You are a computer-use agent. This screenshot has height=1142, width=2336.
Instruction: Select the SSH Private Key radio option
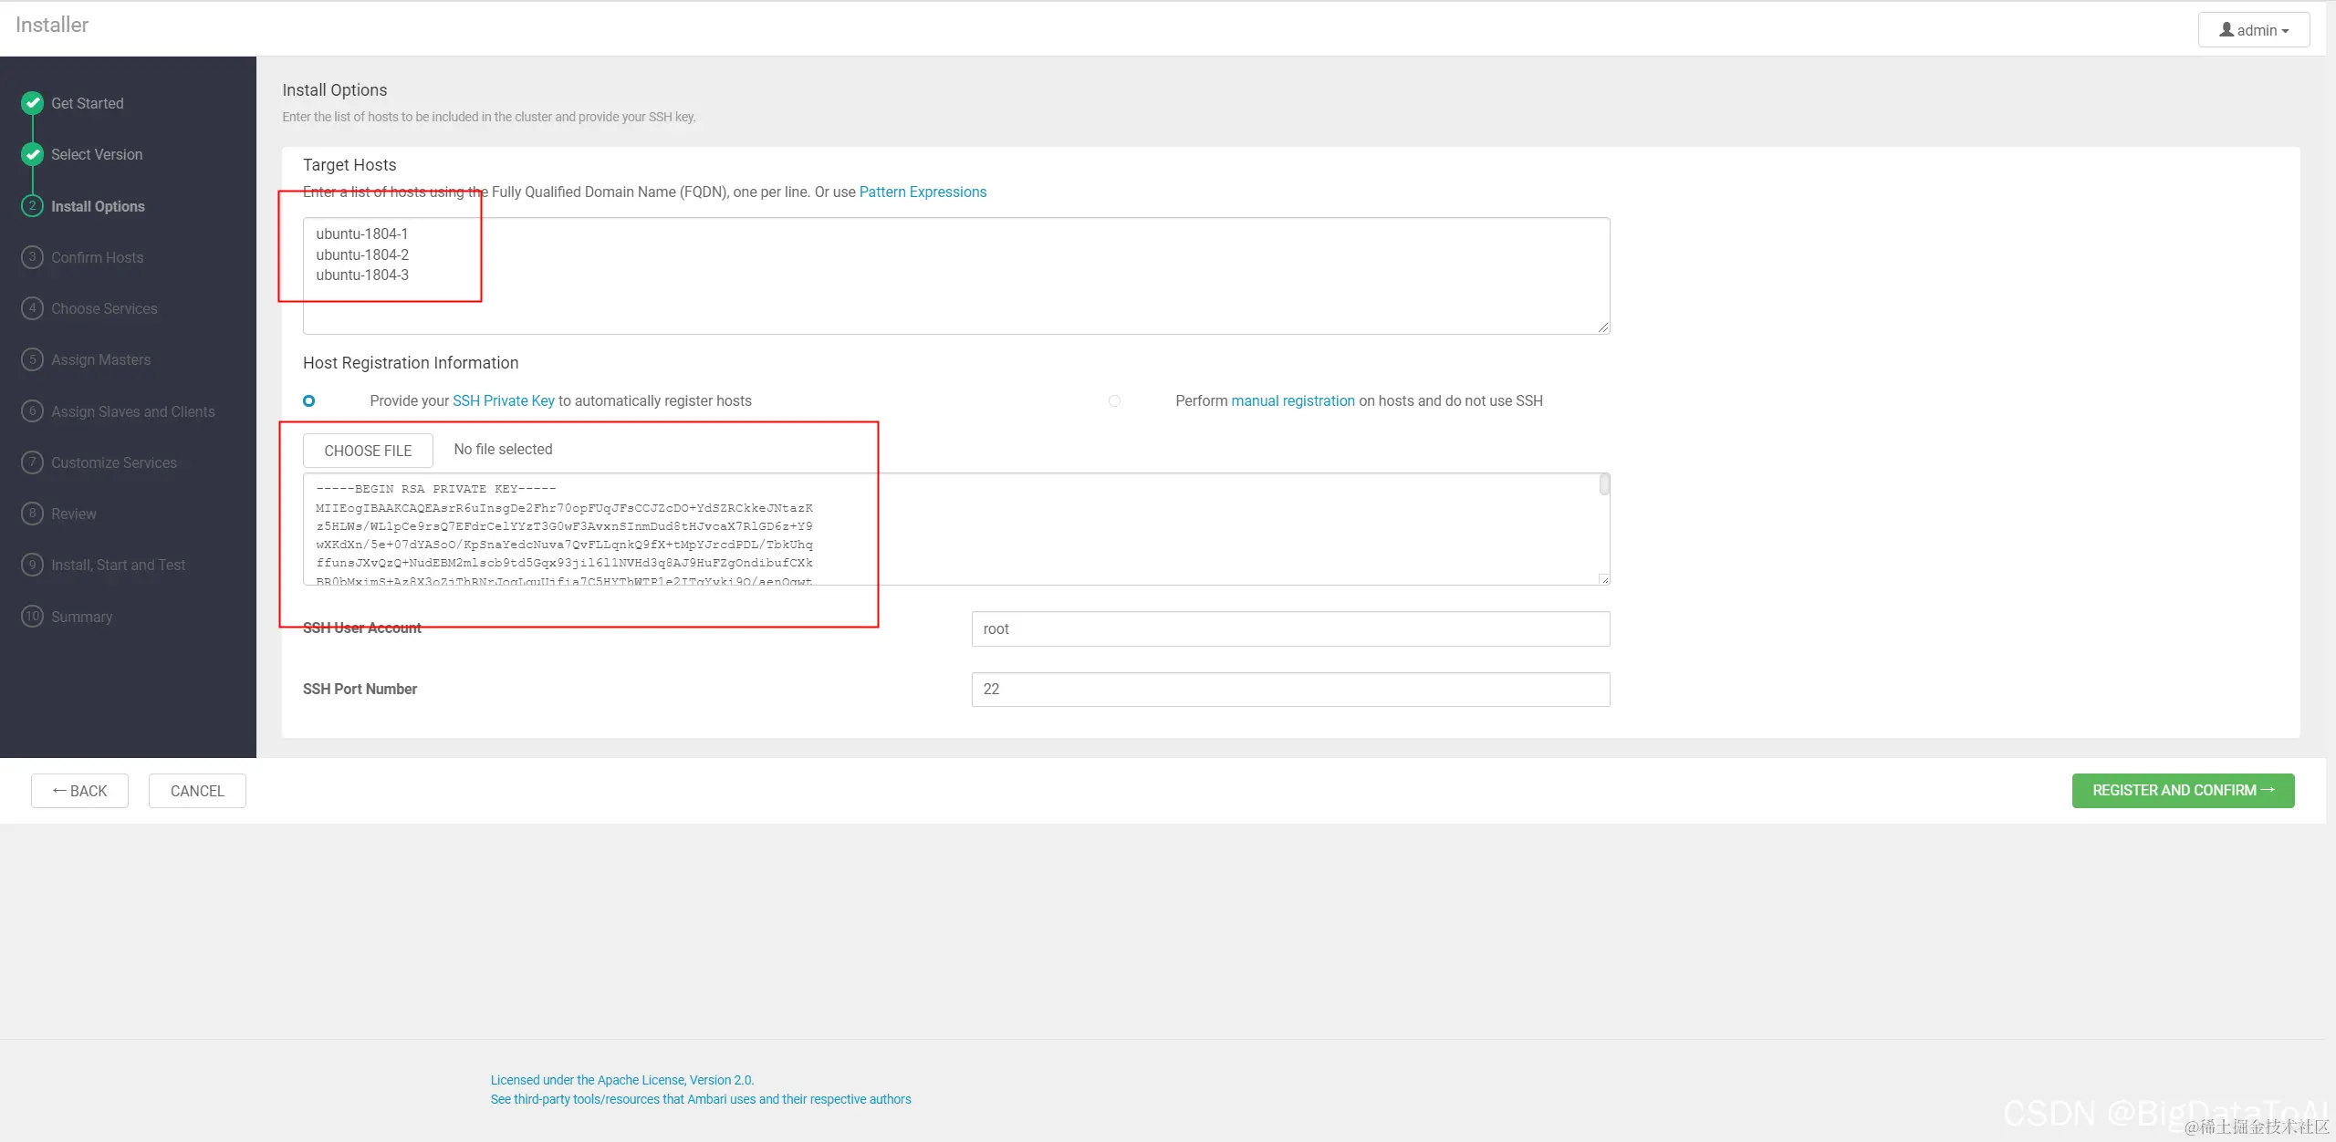[309, 401]
